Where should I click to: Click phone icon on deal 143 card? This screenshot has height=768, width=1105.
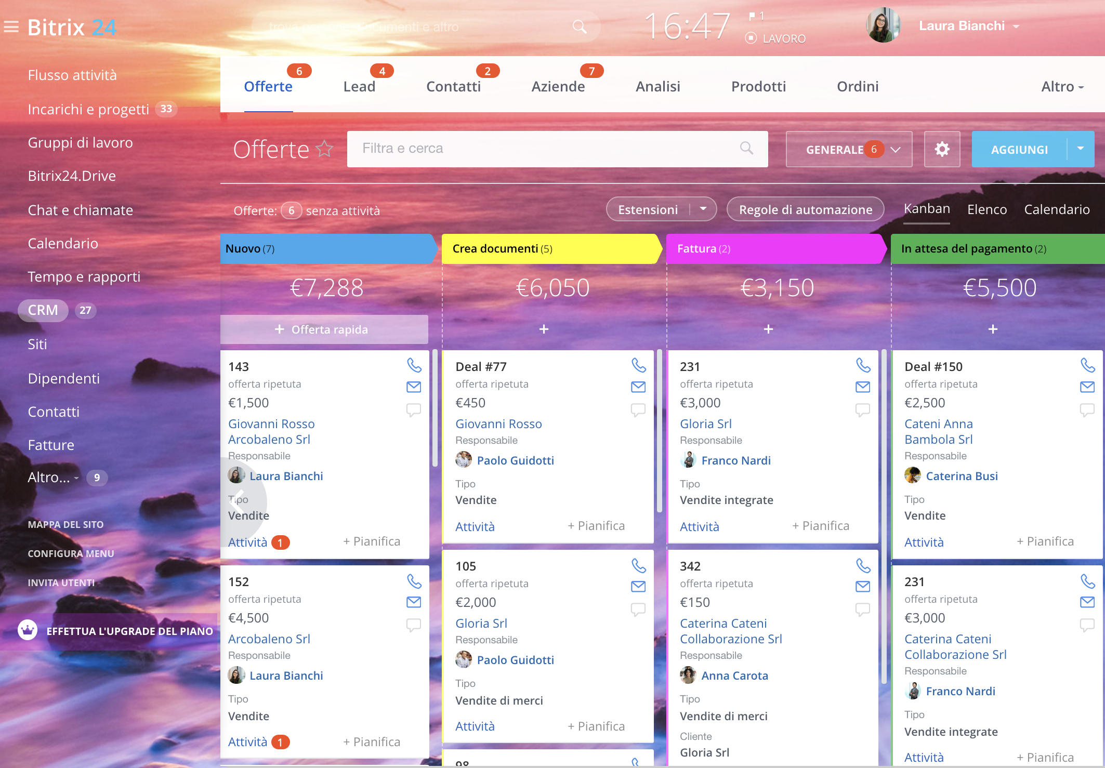tap(414, 365)
